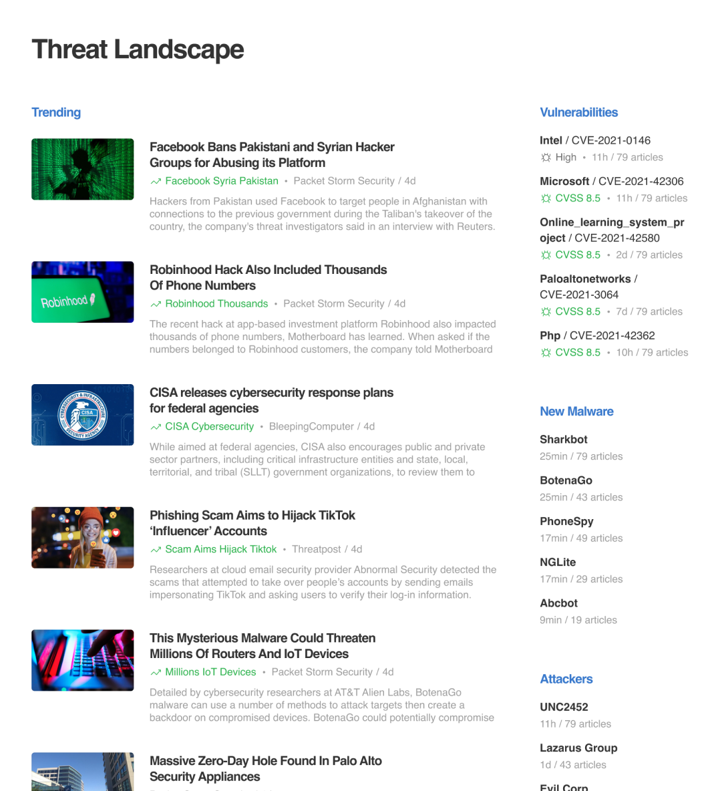The height and width of the screenshot is (791, 724).
Task: Open headline This Mysterious Malware Could Threaten
Action: [x=262, y=646]
